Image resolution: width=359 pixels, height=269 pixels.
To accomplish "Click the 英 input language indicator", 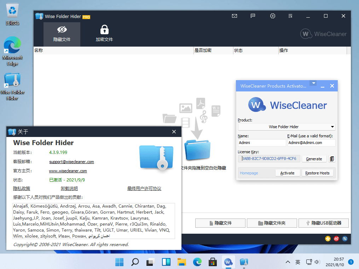I will tap(298, 262).
